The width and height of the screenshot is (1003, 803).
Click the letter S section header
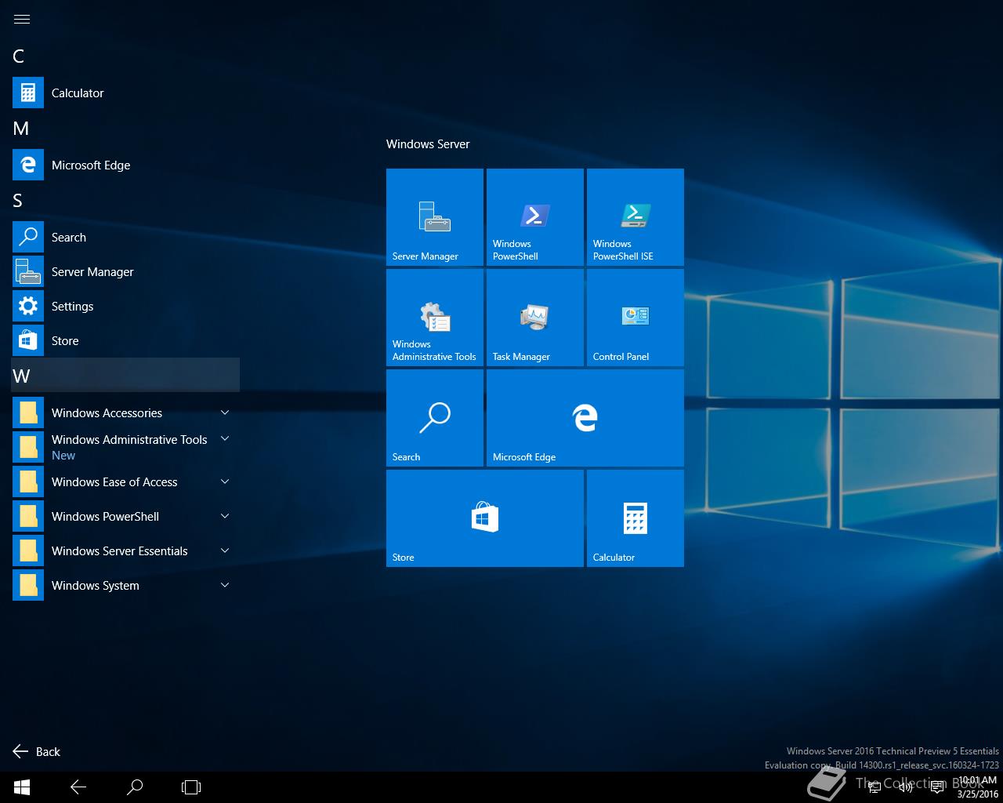pos(125,201)
